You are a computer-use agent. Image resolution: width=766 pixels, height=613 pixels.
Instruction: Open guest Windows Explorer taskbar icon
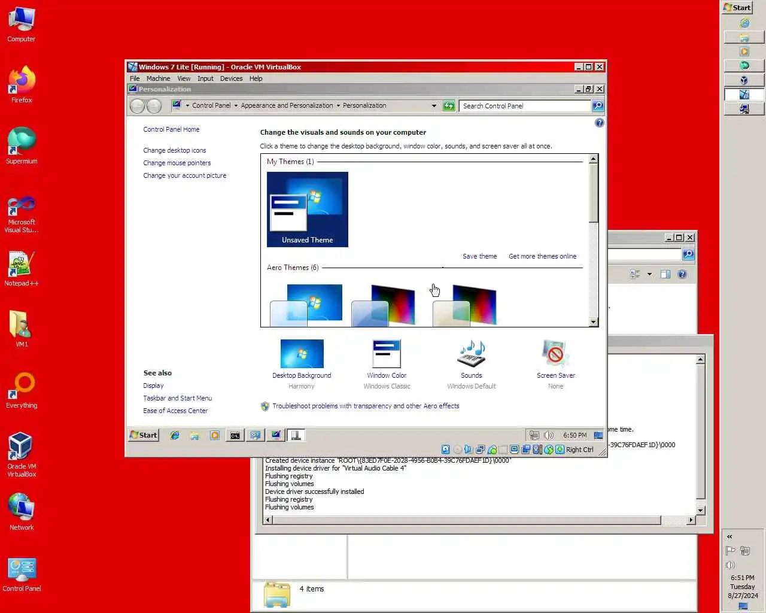[194, 435]
